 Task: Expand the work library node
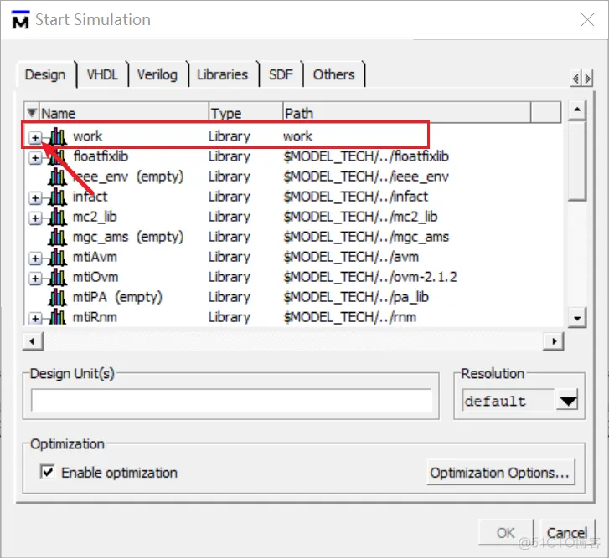tap(35, 138)
